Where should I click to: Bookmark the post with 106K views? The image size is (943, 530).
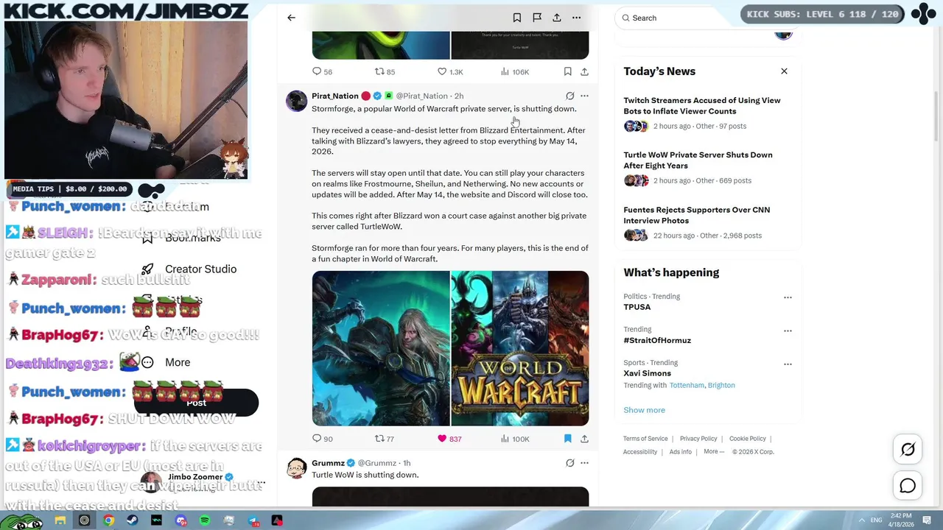(567, 71)
